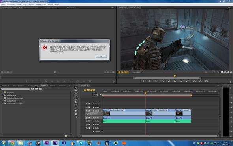Viewport: 233px width, 146px height.
Task: Click the accelerated effects filter icon
Action: point(32,89)
